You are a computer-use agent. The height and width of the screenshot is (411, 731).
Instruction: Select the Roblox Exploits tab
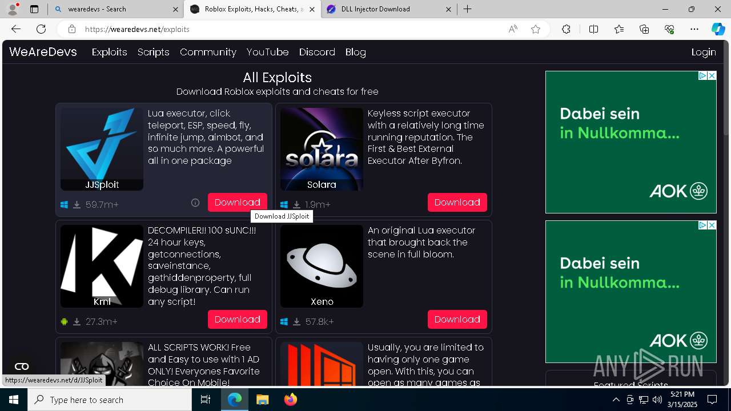(252, 9)
